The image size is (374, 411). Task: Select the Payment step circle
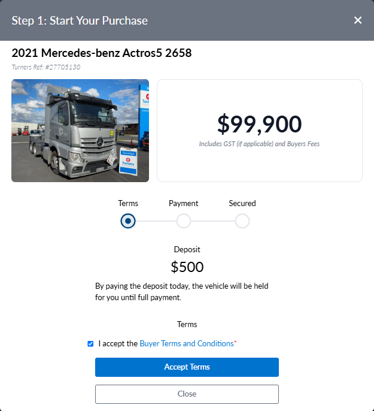[x=184, y=221]
